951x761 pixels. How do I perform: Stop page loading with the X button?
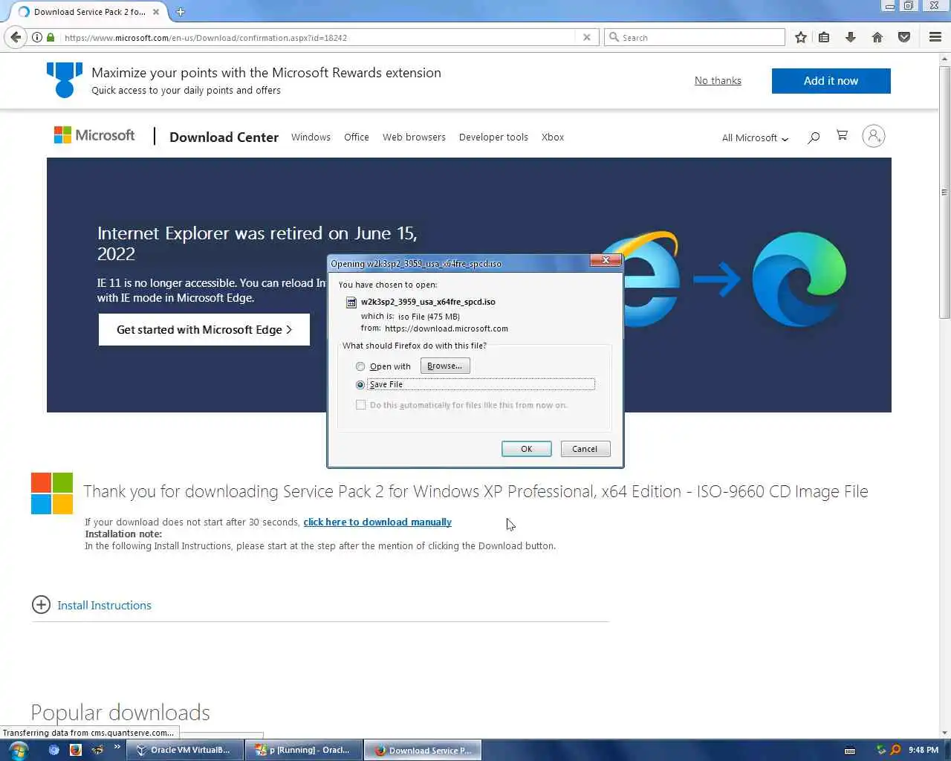[587, 37]
